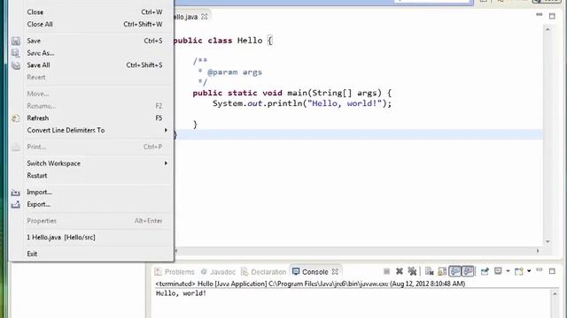
Task: Click Remove All Terminated Launches icon
Action: (412, 271)
